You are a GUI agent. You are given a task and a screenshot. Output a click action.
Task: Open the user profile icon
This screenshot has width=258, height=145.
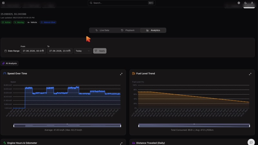[x=252, y=3]
